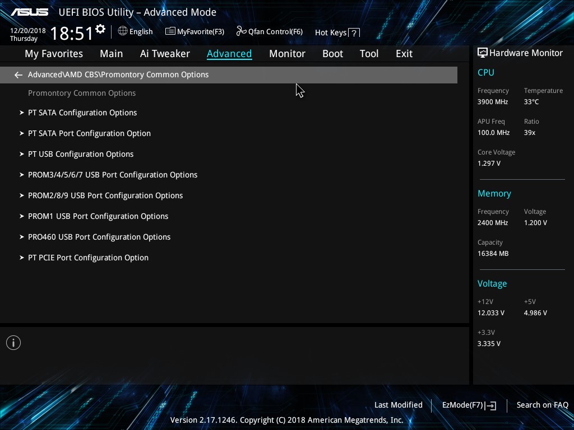The width and height of the screenshot is (574, 430).
Task: Expand PT SATA Configuration Options arrow
Action: [x=22, y=113]
